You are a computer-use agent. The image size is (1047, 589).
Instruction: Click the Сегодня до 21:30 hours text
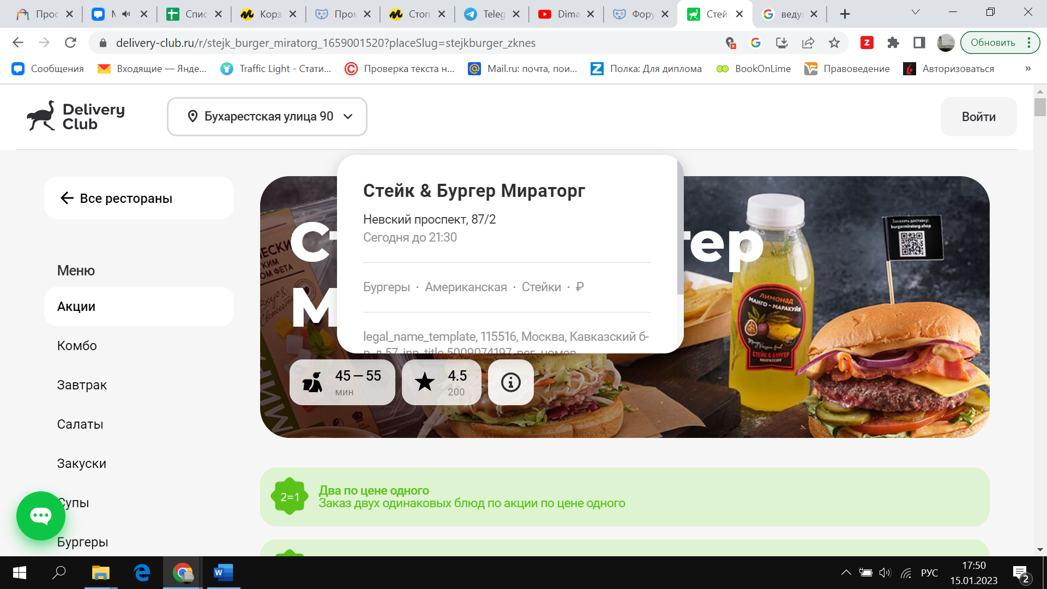point(410,237)
